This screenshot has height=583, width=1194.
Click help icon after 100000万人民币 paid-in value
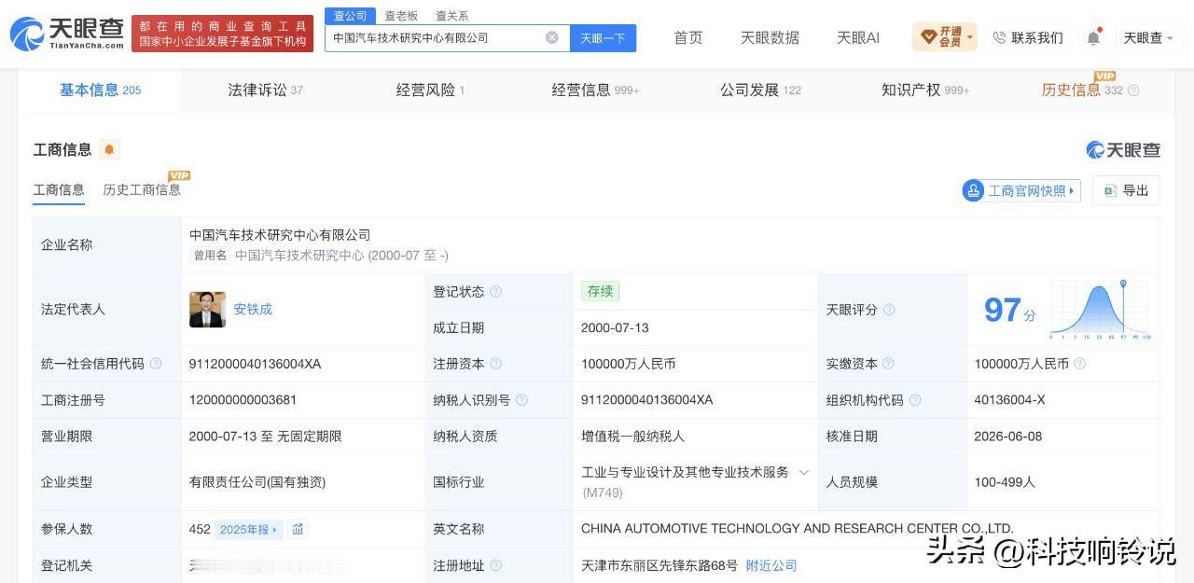[x=1079, y=364]
